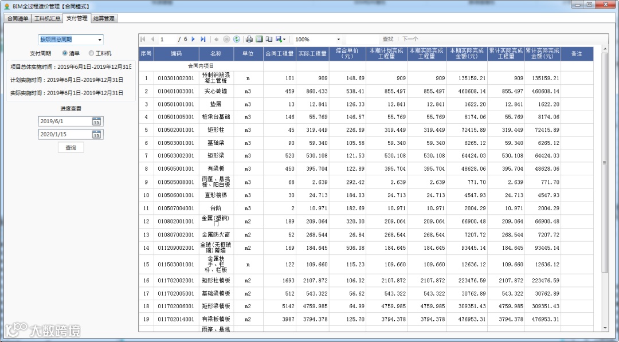Click the scrollbar down arrow of report

click(605, 328)
